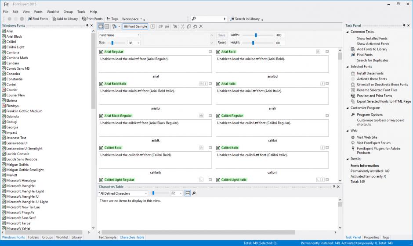
Task: Switch to the Text Sample tab
Action: 108,237
